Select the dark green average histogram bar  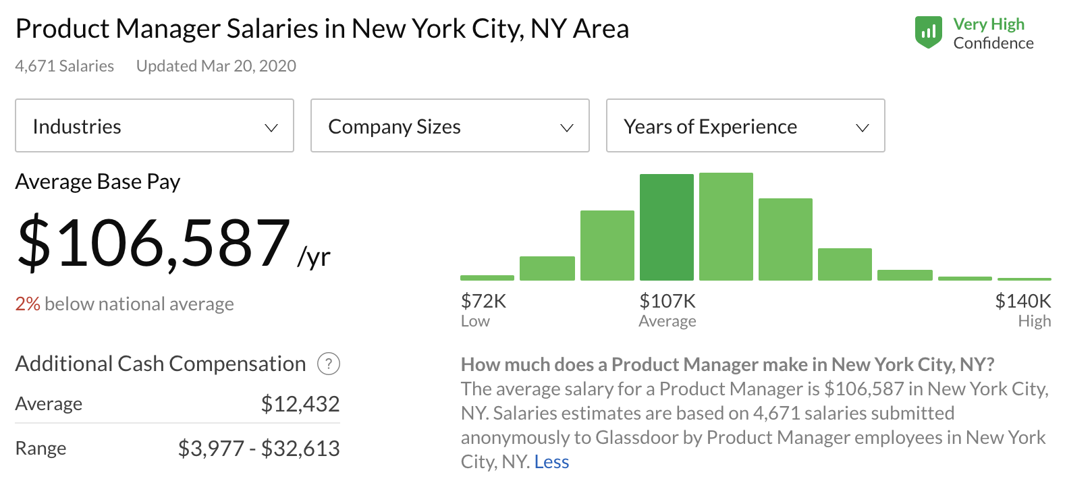click(667, 227)
